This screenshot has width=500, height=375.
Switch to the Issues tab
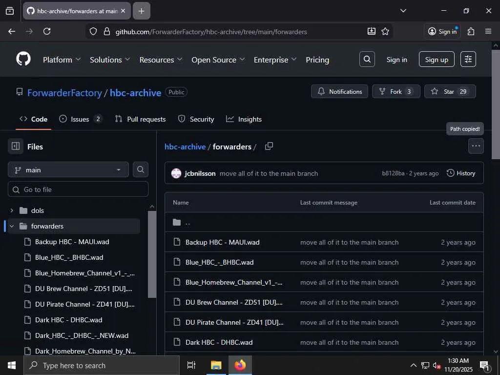click(81, 119)
